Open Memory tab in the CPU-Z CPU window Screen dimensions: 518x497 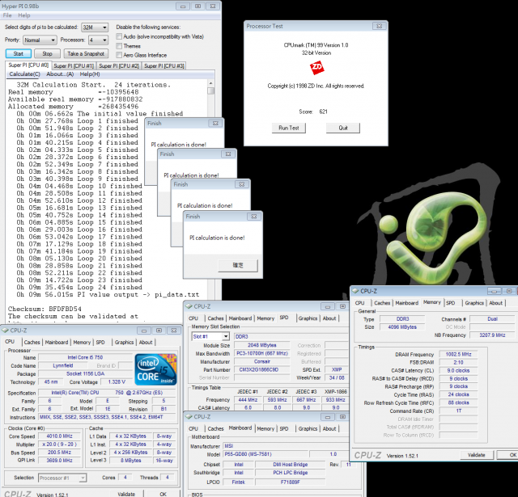pyautogui.click(x=82, y=343)
